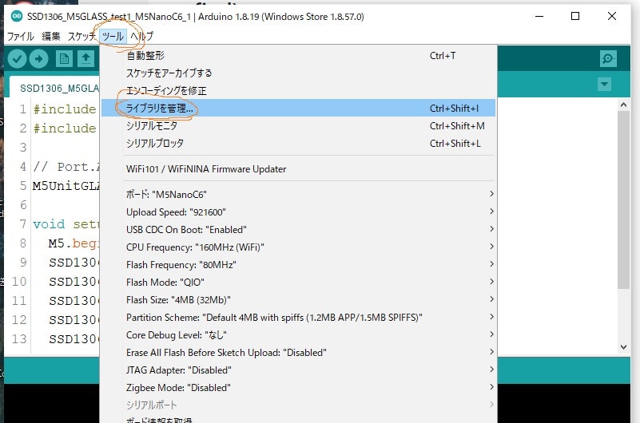Image resolution: width=640 pixels, height=423 pixels.
Task: Click the #include text on line 2
Action: [65, 128]
